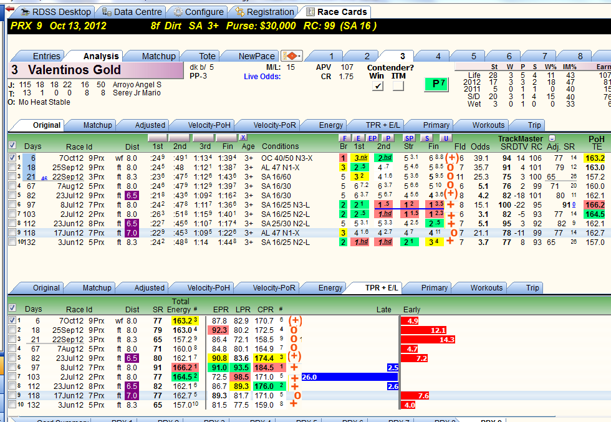
Task: Open the Configure tab with gear icon
Action: tap(200, 12)
